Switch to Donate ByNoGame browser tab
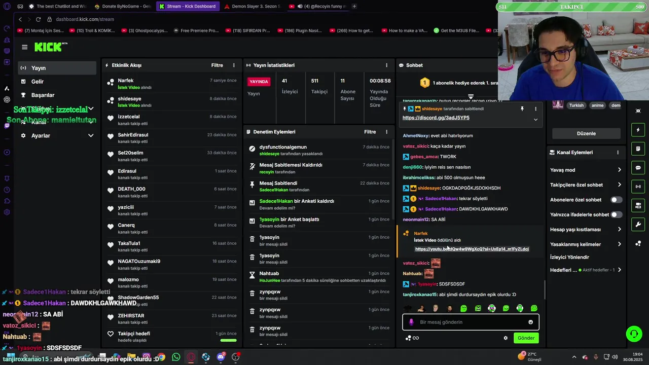 [x=122, y=6]
